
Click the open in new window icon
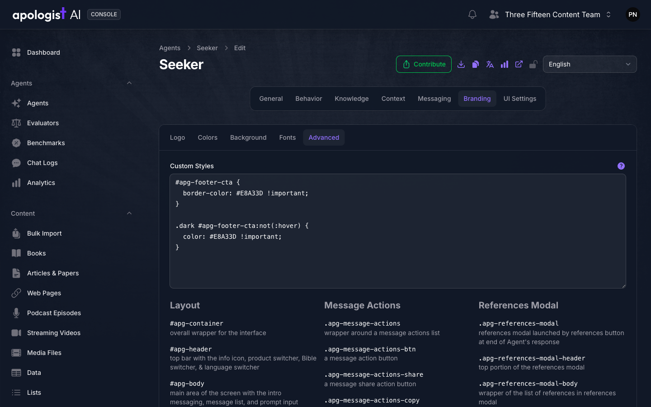coord(519,64)
